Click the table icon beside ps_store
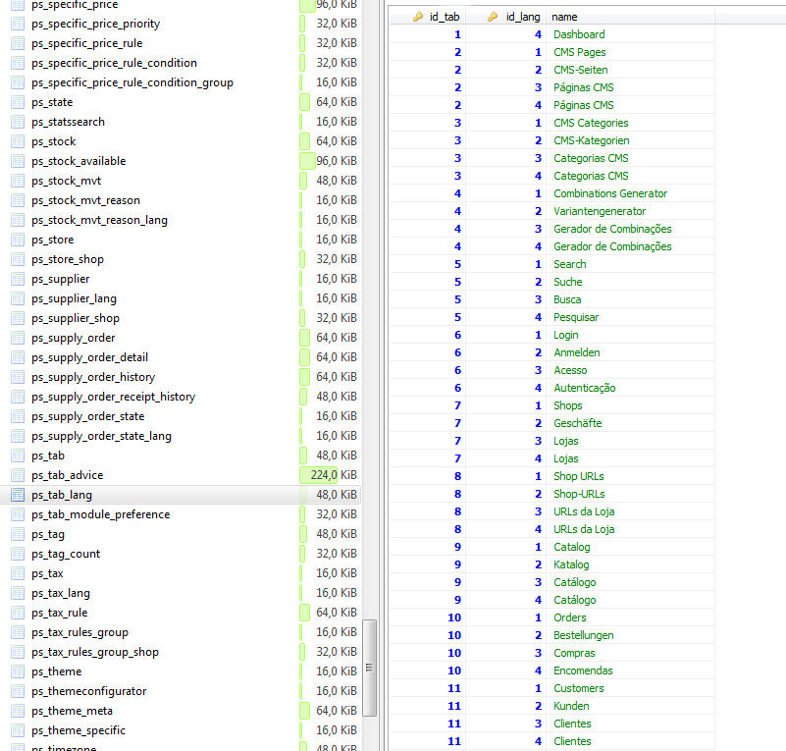 [x=18, y=240]
